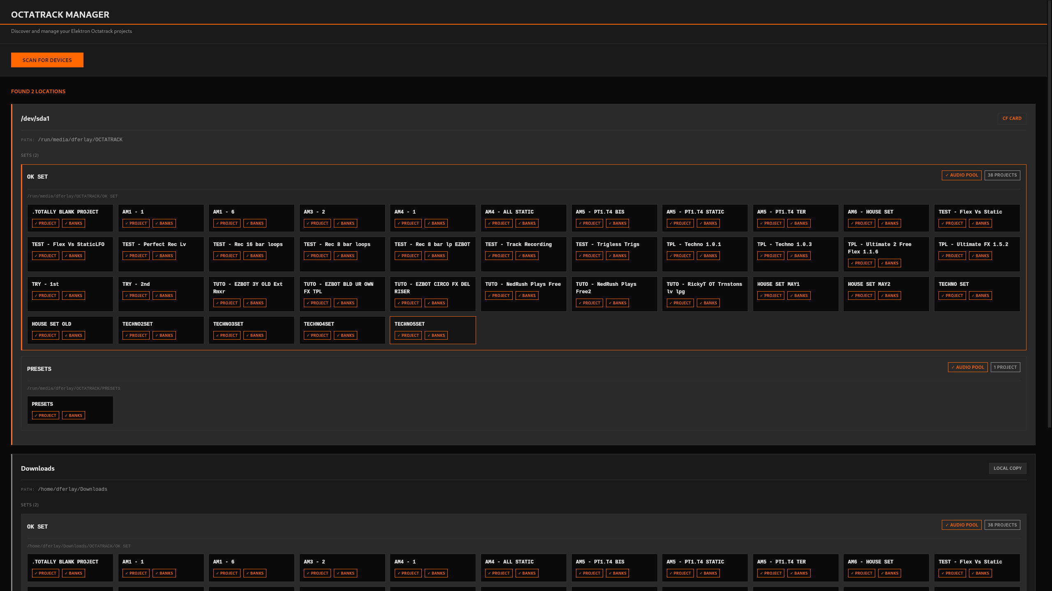Click the Scan For Devices button
Image resolution: width=1052 pixels, height=591 pixels.
[x=47, y=60]
